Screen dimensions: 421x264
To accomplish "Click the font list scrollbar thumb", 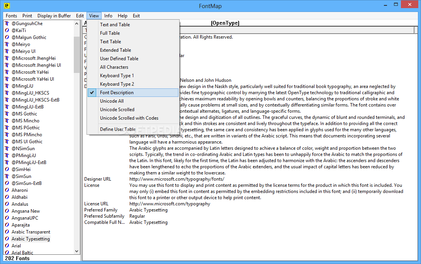I will 77,55.
